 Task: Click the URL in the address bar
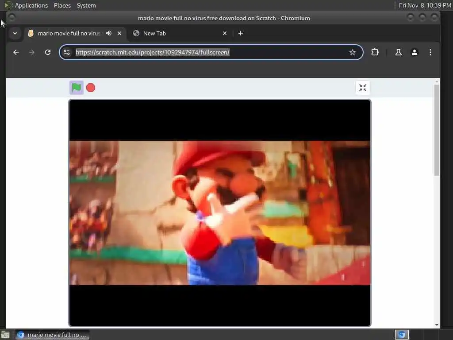pyautogui.click(x=153, y=52)
